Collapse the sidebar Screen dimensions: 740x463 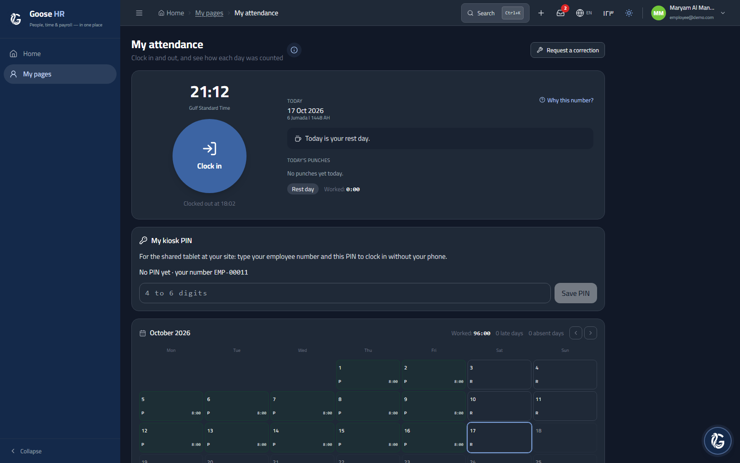26,451
